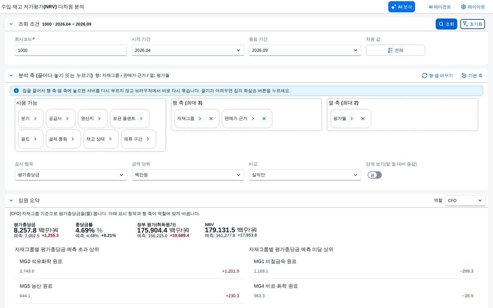
Task: Click MG5 농산 원료 row
Action: pos(129,291)
